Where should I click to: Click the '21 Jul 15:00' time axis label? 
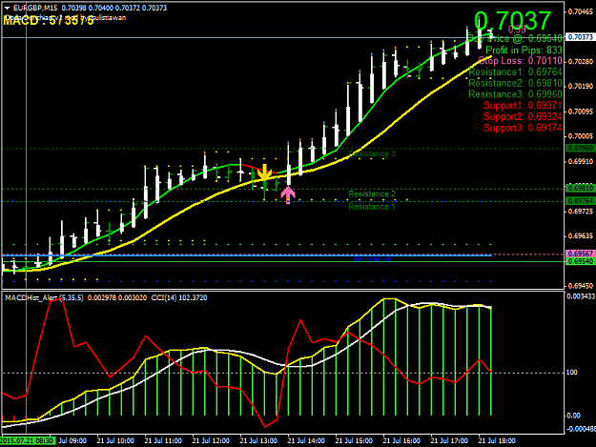point(354,440)
